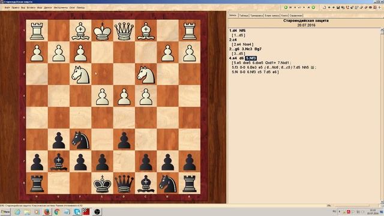
Task: Select the black king on the board
Action: pyautogui.click(x=102, y=183)
